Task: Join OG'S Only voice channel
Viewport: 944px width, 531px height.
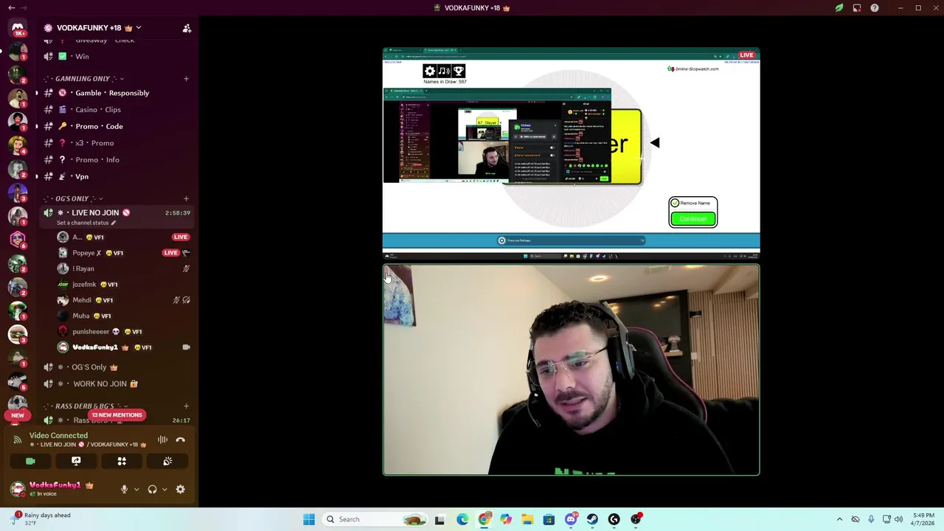Action: click(116, 367)
